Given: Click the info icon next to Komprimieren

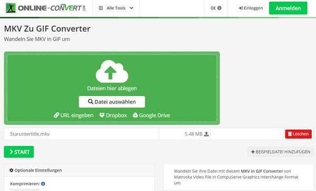Looking at the screenshot, I should 43,184.
